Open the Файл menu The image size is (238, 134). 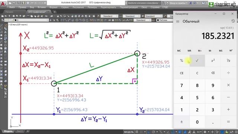12,7
